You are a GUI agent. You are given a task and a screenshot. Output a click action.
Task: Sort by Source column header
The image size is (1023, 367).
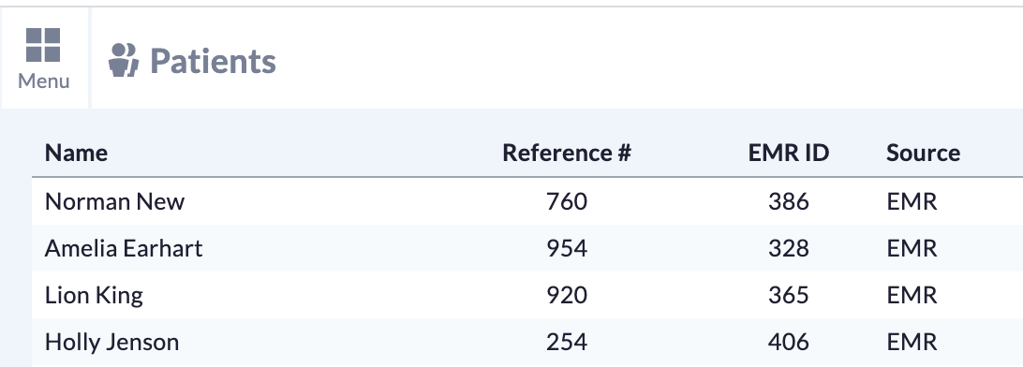(x=923, y=153)
